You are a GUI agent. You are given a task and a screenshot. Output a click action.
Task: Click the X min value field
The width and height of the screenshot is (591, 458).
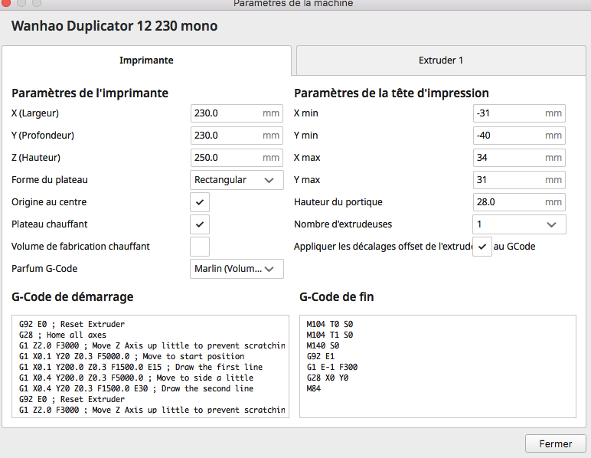click(519, 113)
